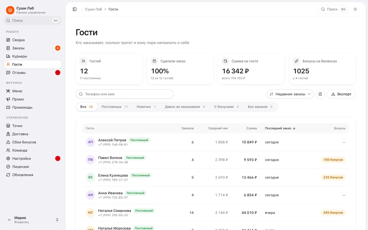Click the Промо megaphone icon
This screenshot has width=368, height=230.
(x=8, y=99)
